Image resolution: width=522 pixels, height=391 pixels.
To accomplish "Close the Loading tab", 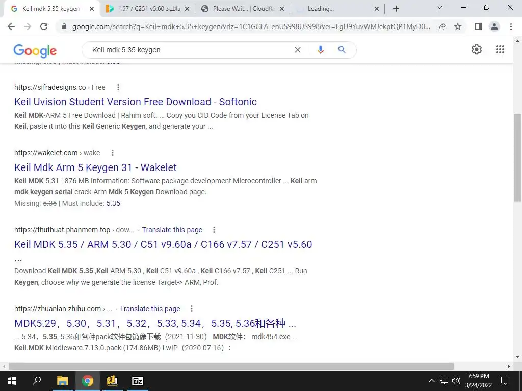I will [377, 9].
